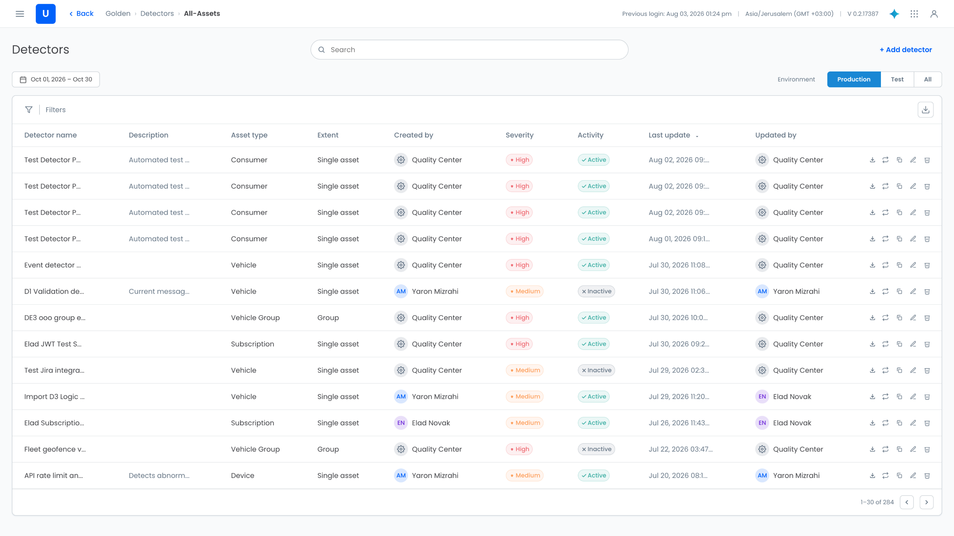Click the Add detector link
Screen dimensions: 954x536
[906, 50]
